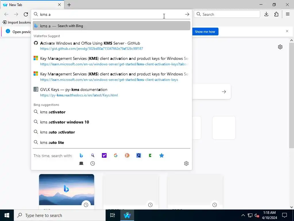
Task: Click the page vertical scrollbar
Action: (291, 95)
